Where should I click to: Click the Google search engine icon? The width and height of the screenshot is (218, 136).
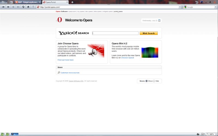(185, 7)
